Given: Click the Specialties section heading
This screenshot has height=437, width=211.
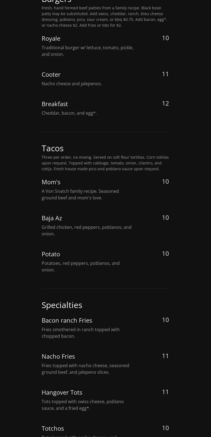Looking at the screenshot, I should point(62,305).
